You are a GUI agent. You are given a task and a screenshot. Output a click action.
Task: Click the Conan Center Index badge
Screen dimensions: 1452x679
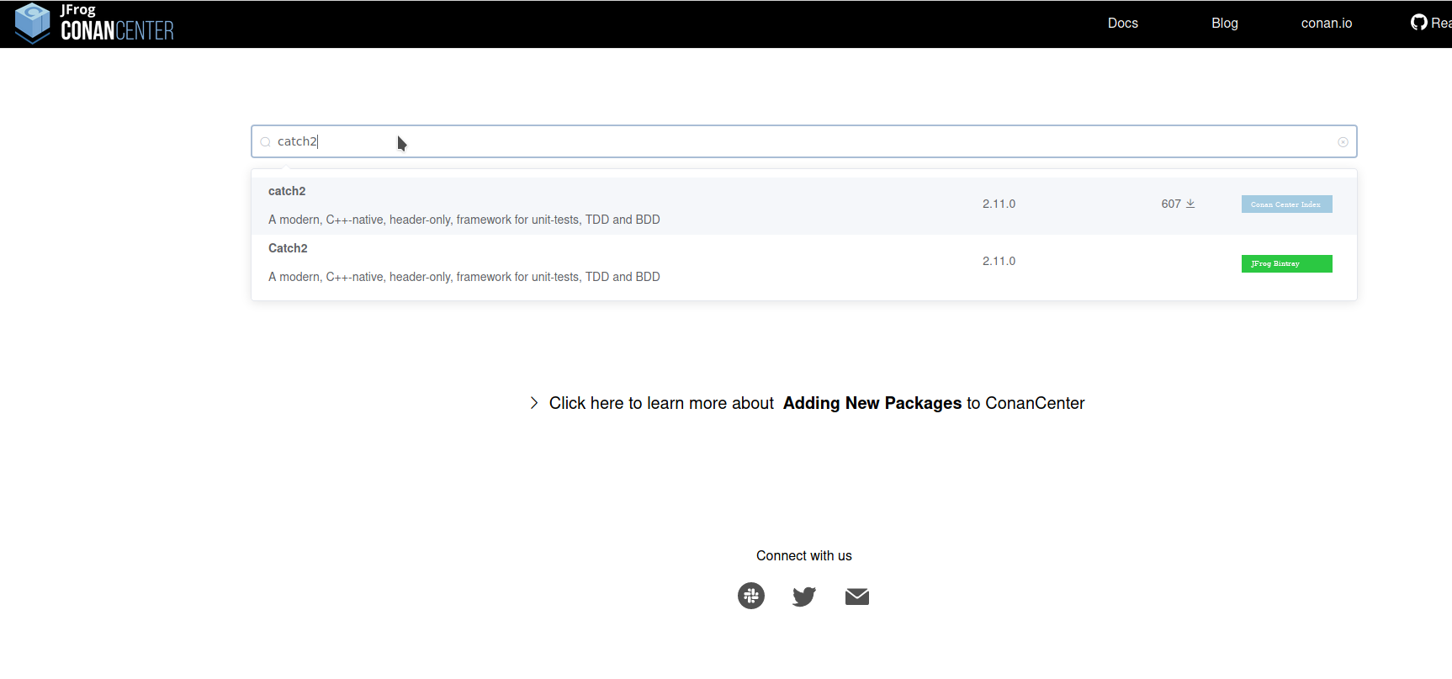(1286, 204)
